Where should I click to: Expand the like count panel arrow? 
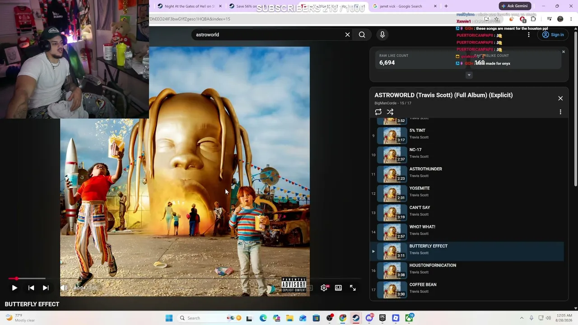[469, 75]
